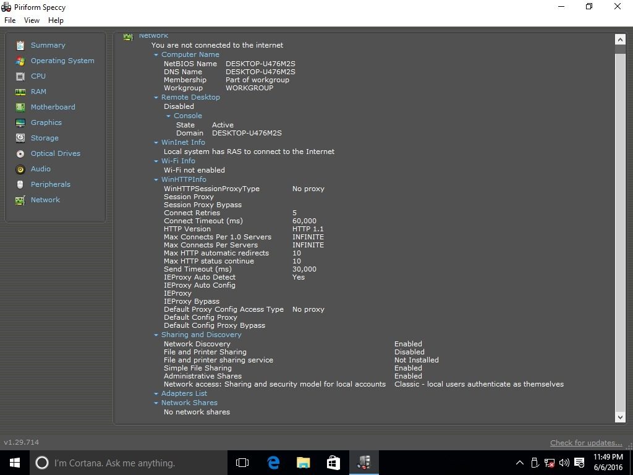Click the Network card icon in sidebar
This screenshot has height=475, width=633.
(x=20, y=200)
